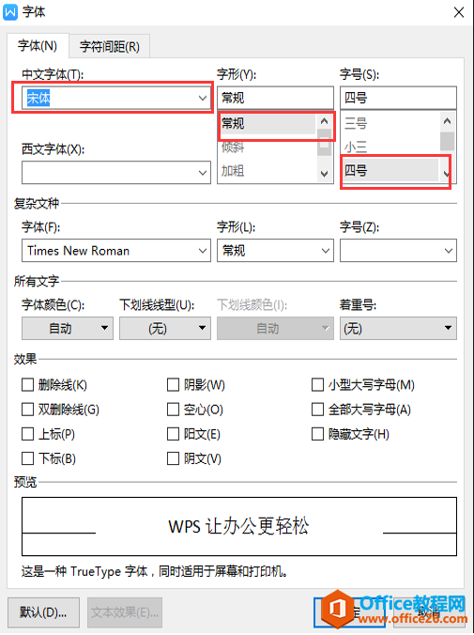This screenshot has width=474, height=635.
Task: Click the 字号(S) text field showing 四号
Action: pyautogui.click(x=398, y=98)
